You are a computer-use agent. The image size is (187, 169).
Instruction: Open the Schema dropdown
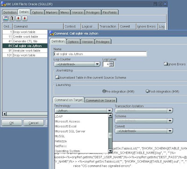[x=170, y=120]
